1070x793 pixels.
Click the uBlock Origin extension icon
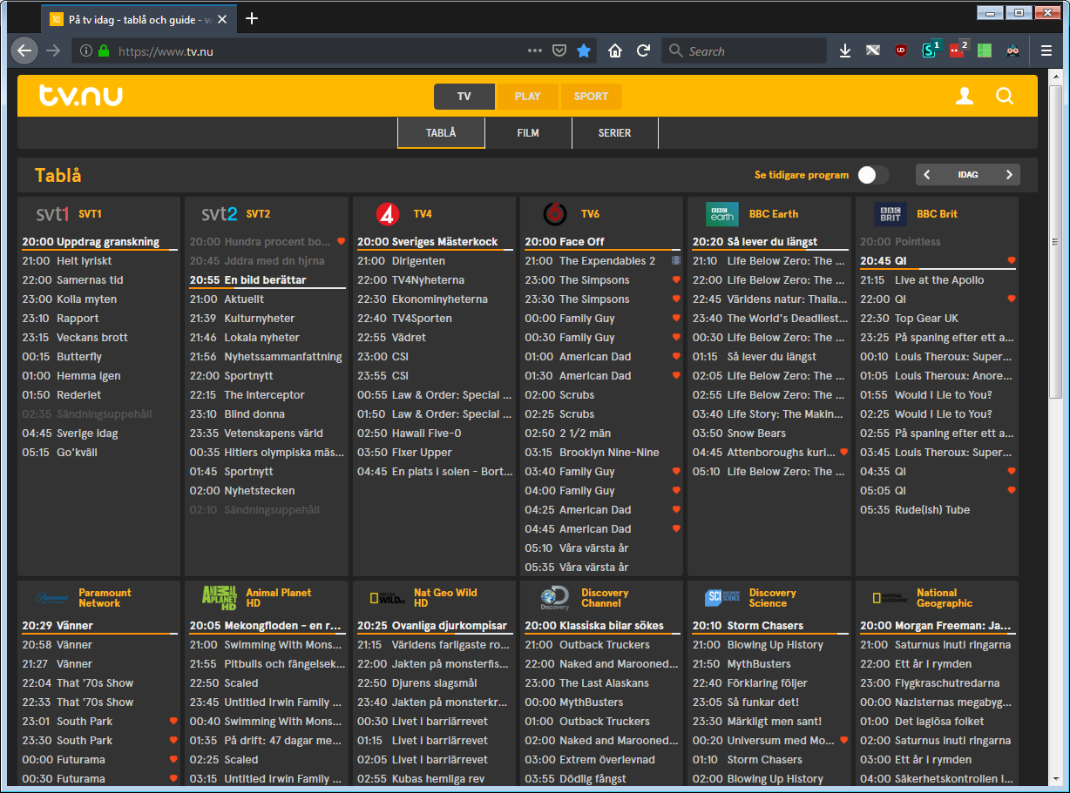pos(900,51)
